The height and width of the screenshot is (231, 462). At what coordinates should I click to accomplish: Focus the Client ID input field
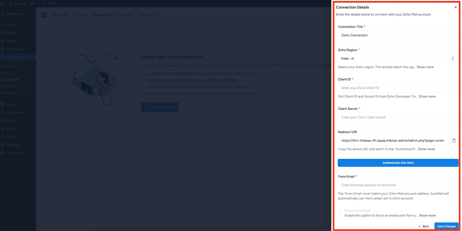398,88
